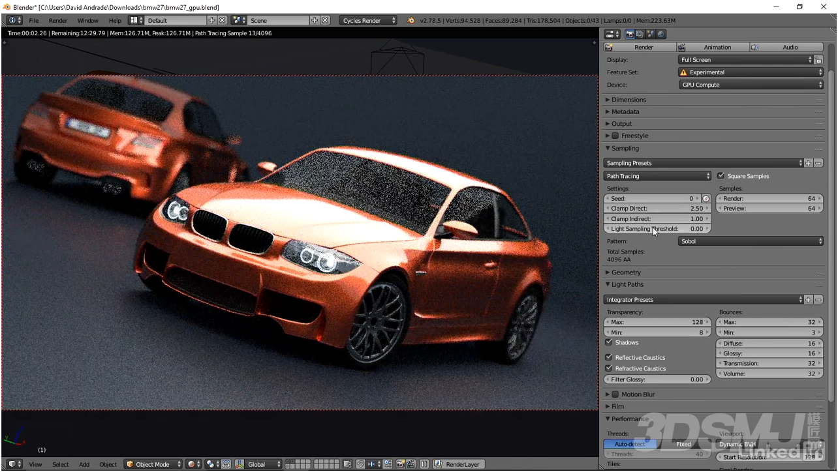Click the OpenGL render animation clapper icon

point(411,464)
